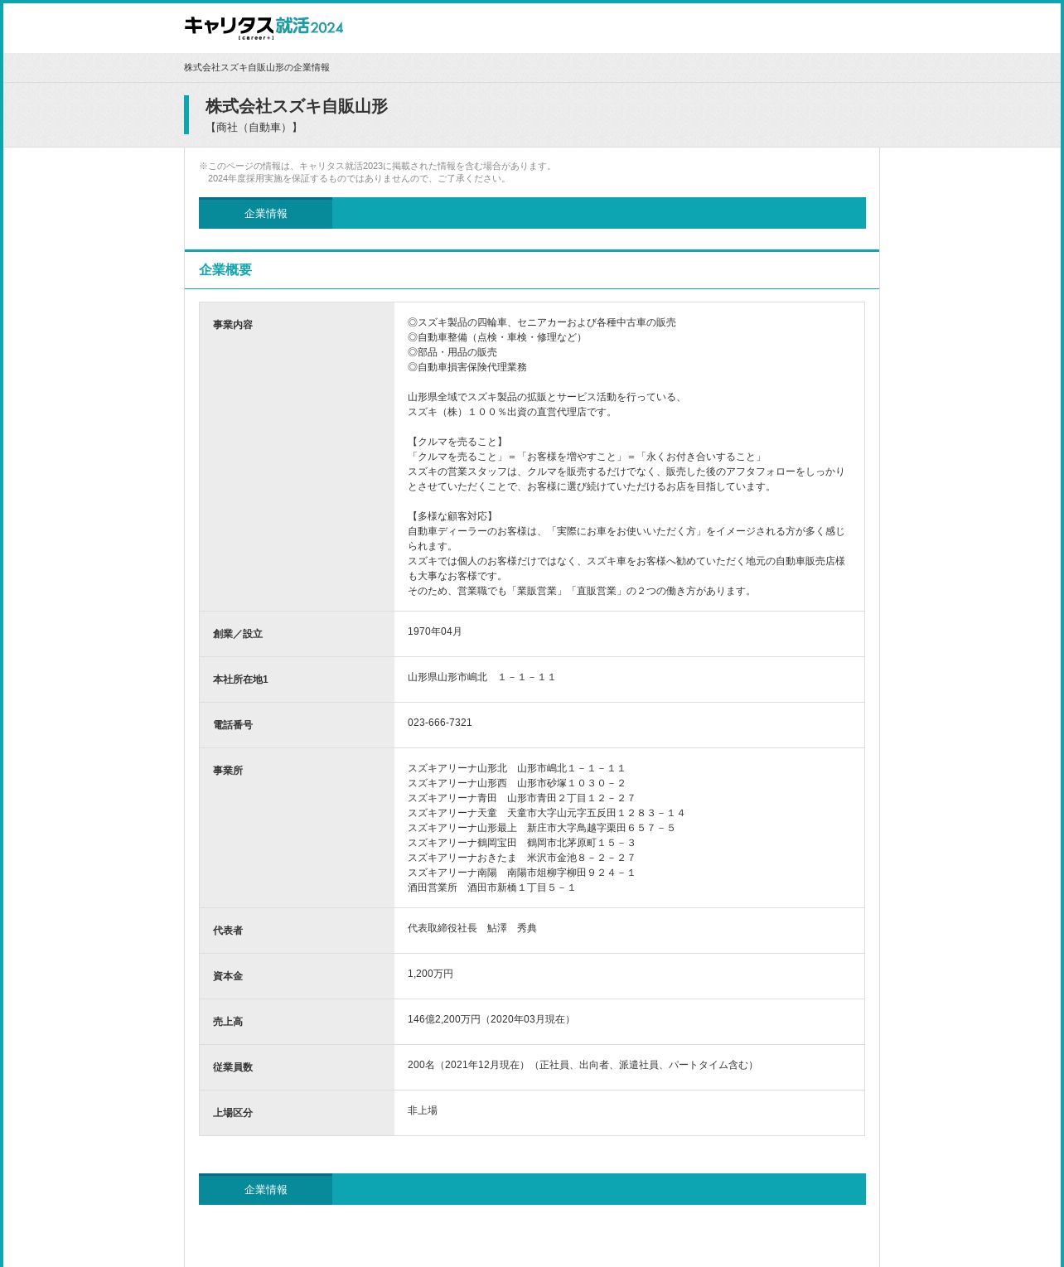
Task: Click the 代表者 row label
Action: pyautogui.click(x=228, y=931)
